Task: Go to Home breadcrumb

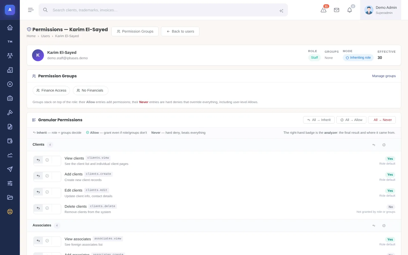Action: coord(31,36)
